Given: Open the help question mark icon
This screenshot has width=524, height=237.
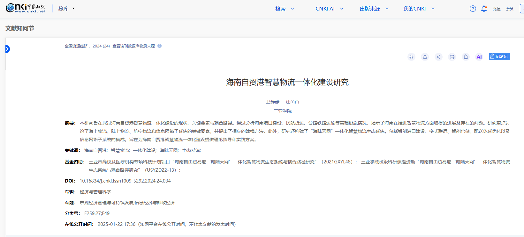Looking at the screenshot, I should click(473, 9).
